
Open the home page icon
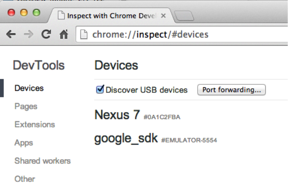(x=64, y=34)
